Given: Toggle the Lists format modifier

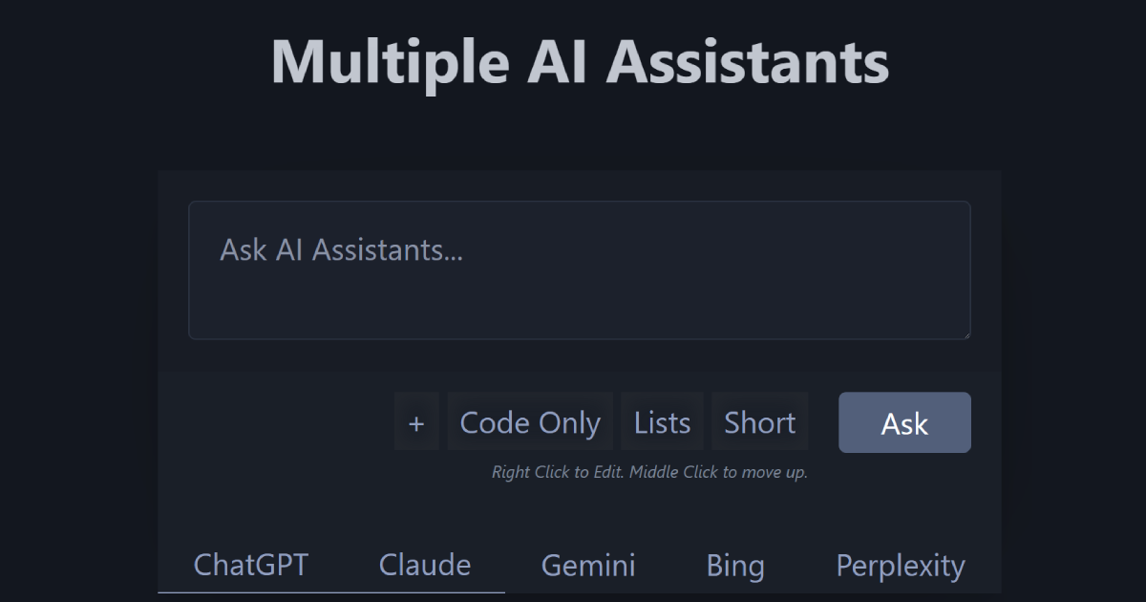Looking at the screenshot, I should tap(662, 422).
